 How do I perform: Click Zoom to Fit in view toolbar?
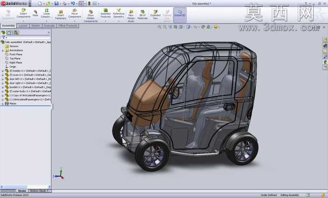(160, 27)
